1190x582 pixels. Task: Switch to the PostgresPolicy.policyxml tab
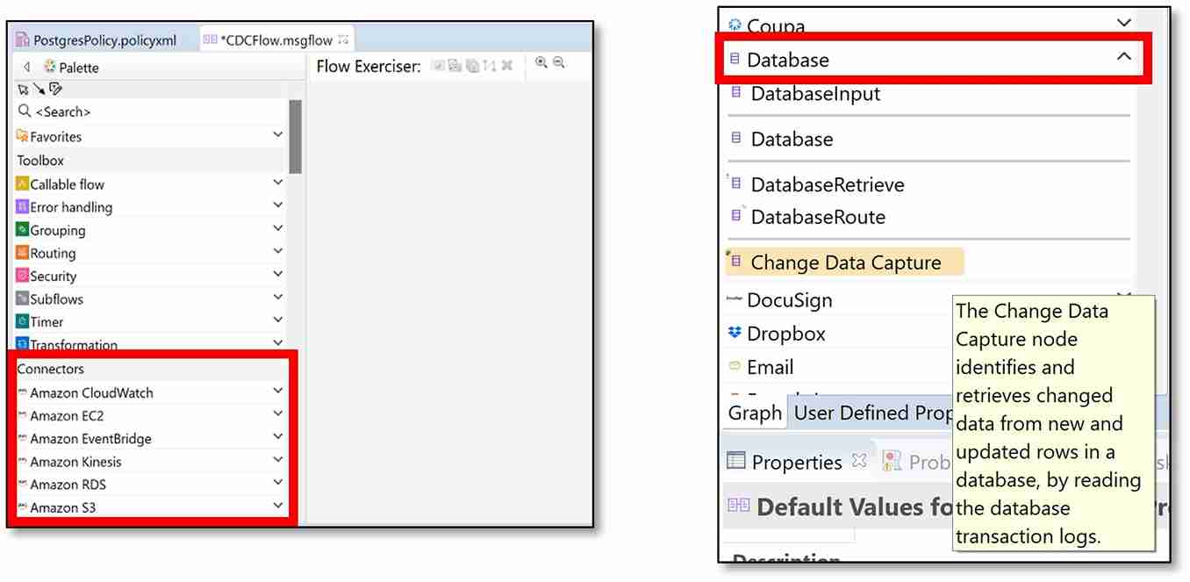point(97,40)
